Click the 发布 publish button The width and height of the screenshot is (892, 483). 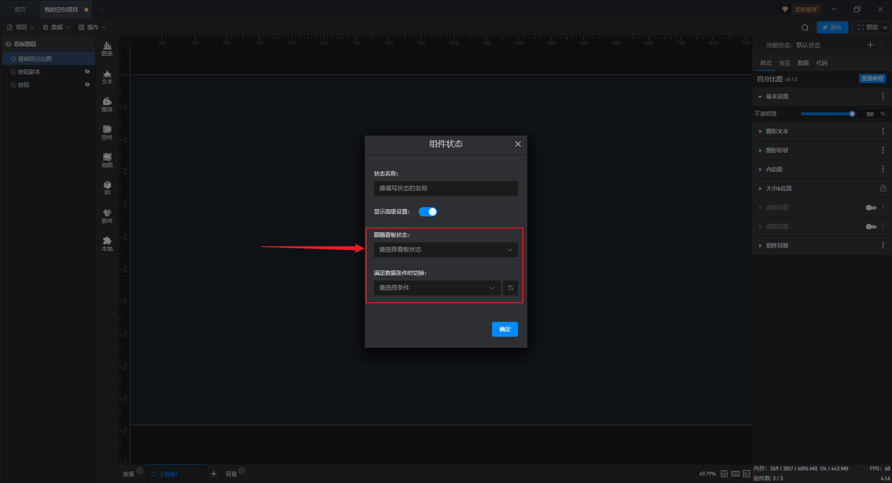(x=832, y=27)
